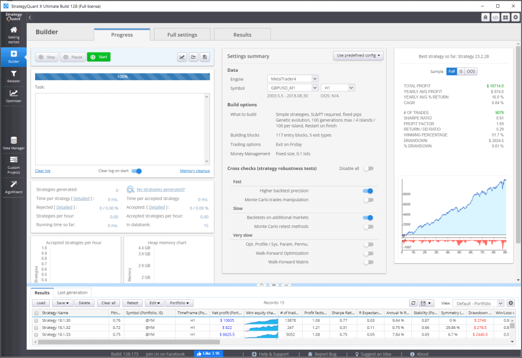Click the Report Bug icon in status bar
The height and width of the screenshot is (358, 522).
(310, 354)
